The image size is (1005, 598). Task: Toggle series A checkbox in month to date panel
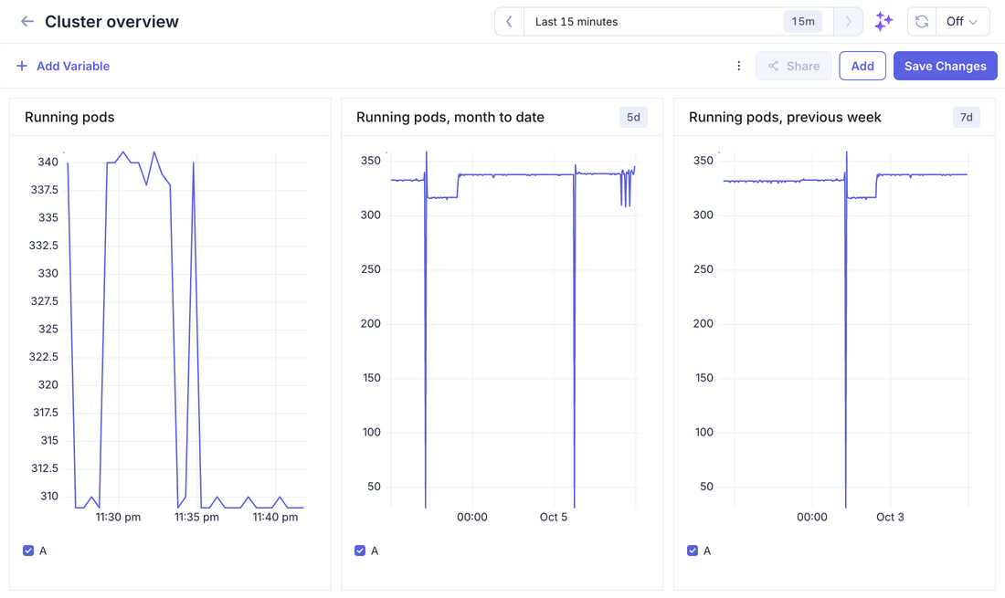[x=360, y=551]
